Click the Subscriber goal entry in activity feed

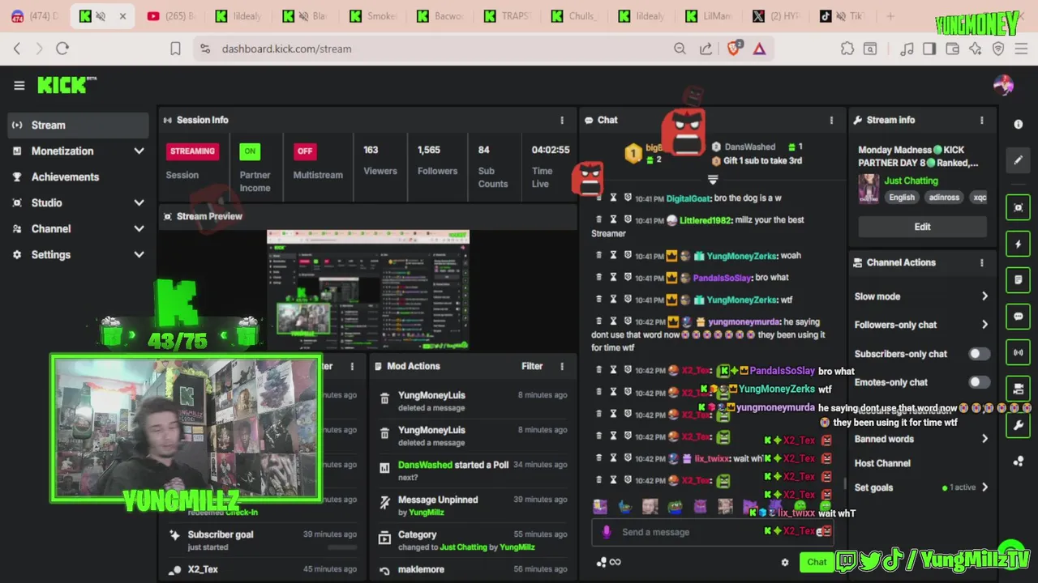pos(263,540)
